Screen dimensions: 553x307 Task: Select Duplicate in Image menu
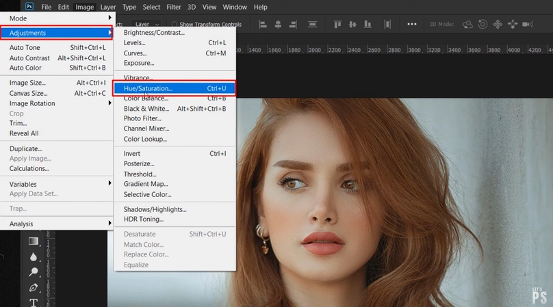tap(56, 149)
